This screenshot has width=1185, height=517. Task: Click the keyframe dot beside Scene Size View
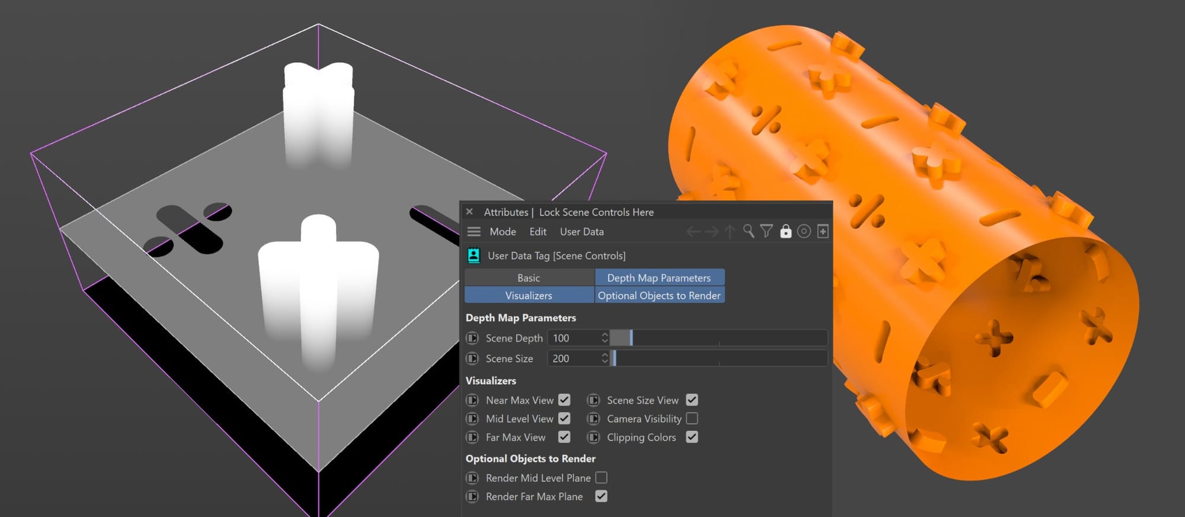[x=593, y=400]
